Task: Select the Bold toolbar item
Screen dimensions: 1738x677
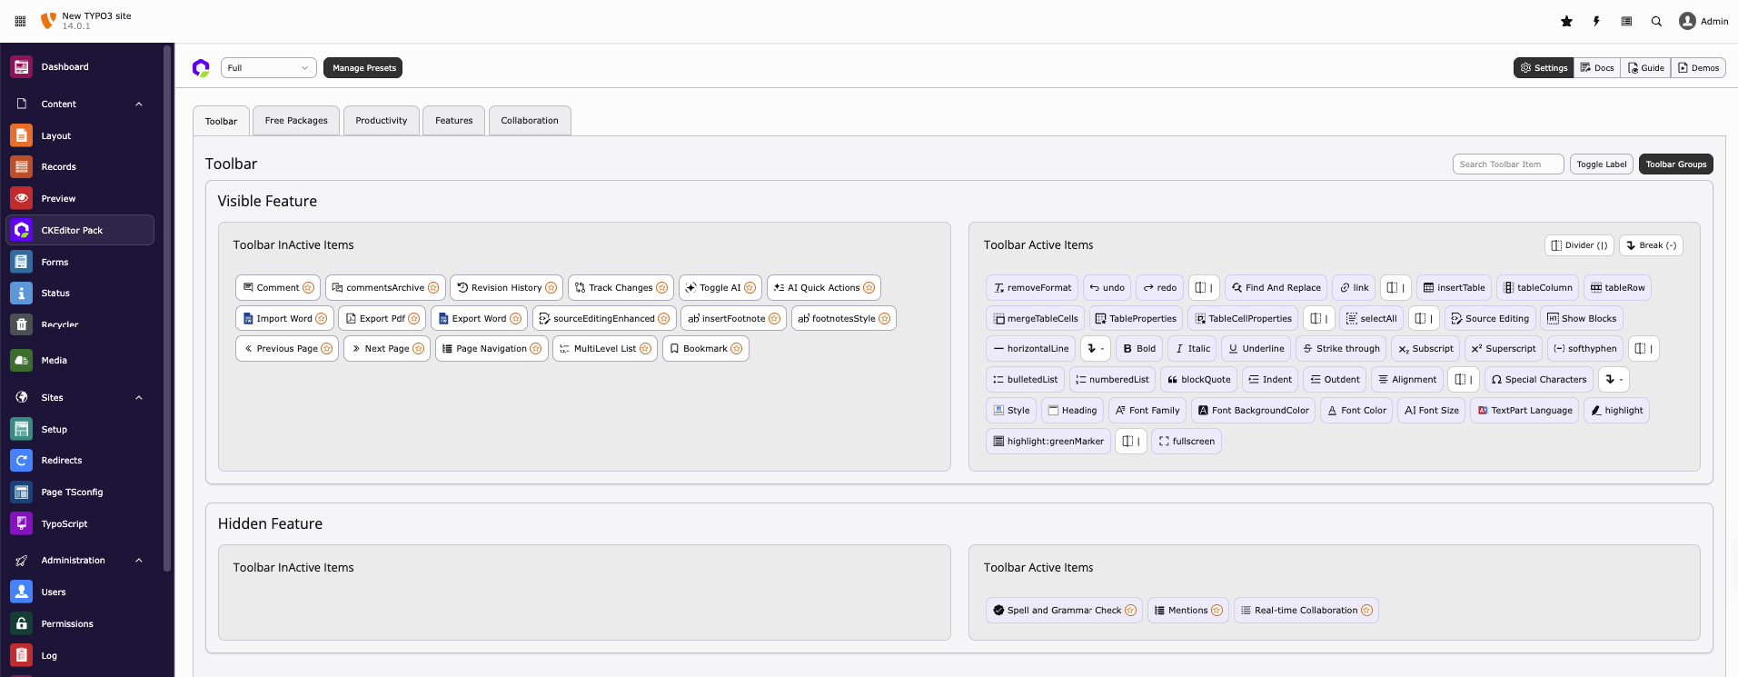Action: (x=1138, y=349)
